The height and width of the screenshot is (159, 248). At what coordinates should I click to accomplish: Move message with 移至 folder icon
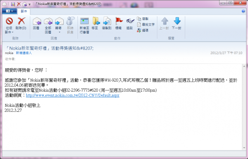point(95,24)
